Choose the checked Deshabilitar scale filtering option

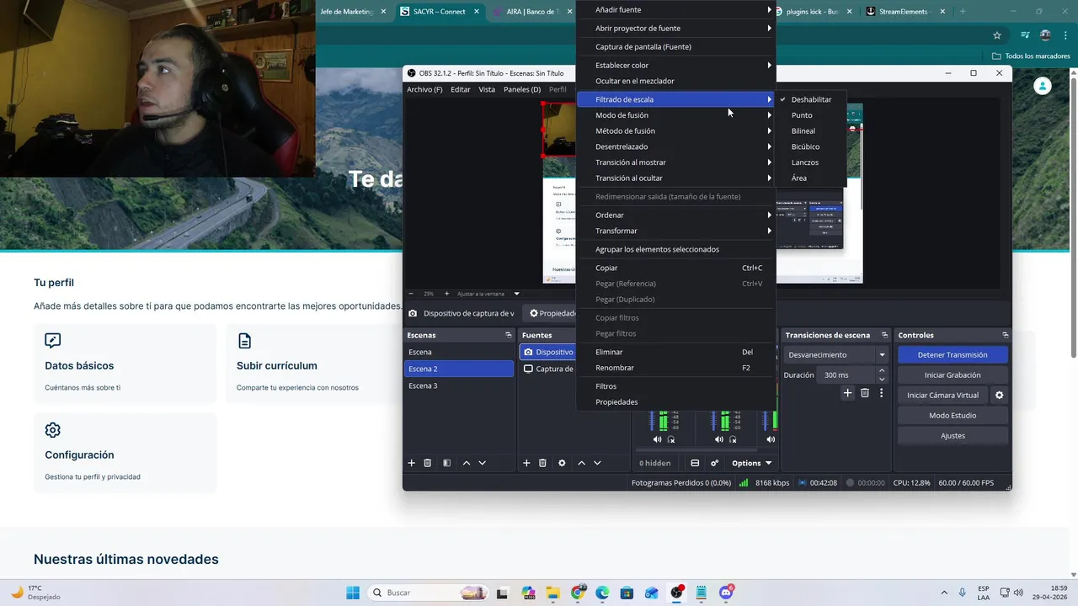pos(811,99)
